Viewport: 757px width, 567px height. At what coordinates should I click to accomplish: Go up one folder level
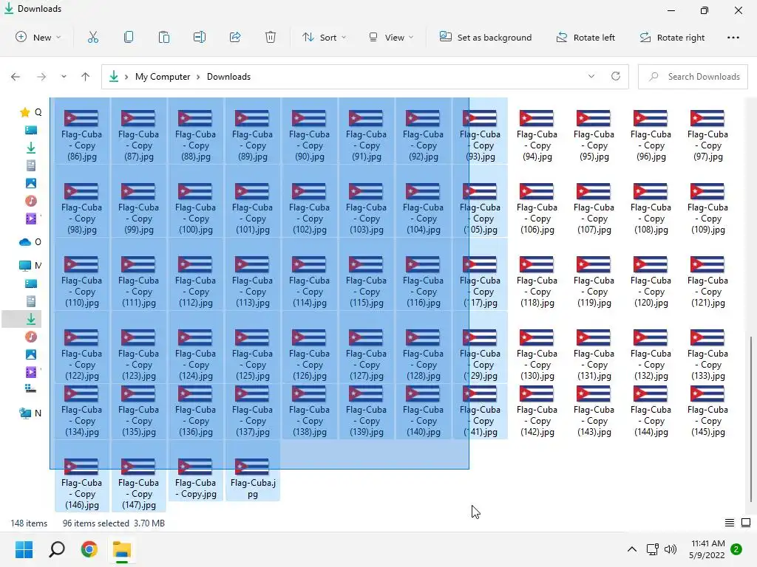point(86,77)
